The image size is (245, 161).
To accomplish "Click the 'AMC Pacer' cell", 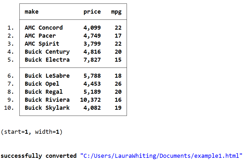I will (x=40, y=36).
